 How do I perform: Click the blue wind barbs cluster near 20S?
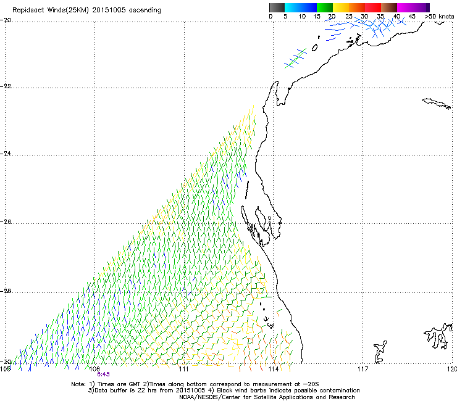pyautogui.click(x=366, y=28)
